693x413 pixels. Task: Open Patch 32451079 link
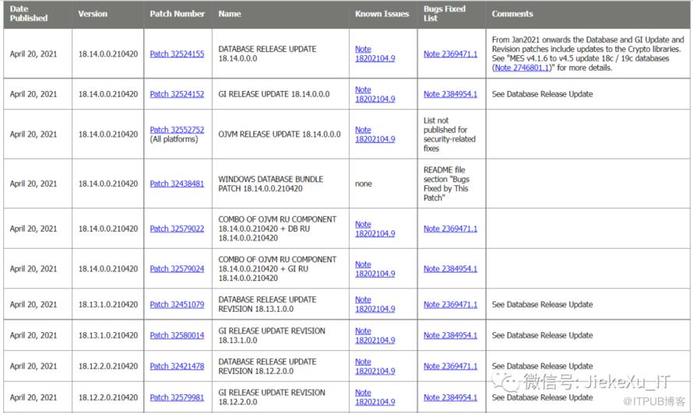point(177,304)
